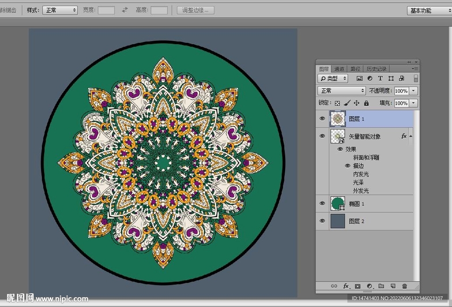Click the 宽度 width input field

click(x=106, y=10)
